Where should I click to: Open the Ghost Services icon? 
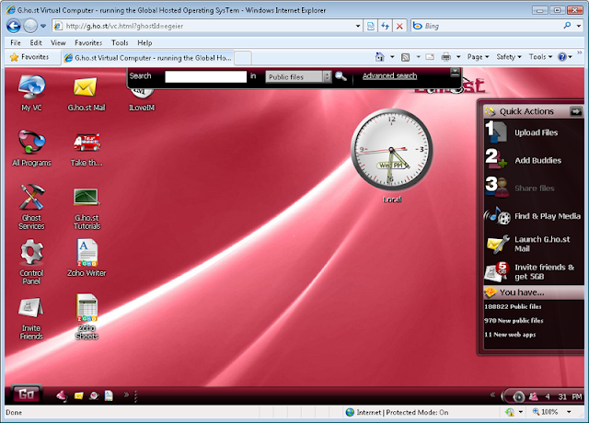coord(31,206)
